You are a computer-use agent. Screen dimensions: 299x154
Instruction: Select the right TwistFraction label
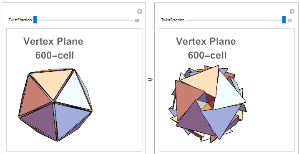click(x=173, y=20)
